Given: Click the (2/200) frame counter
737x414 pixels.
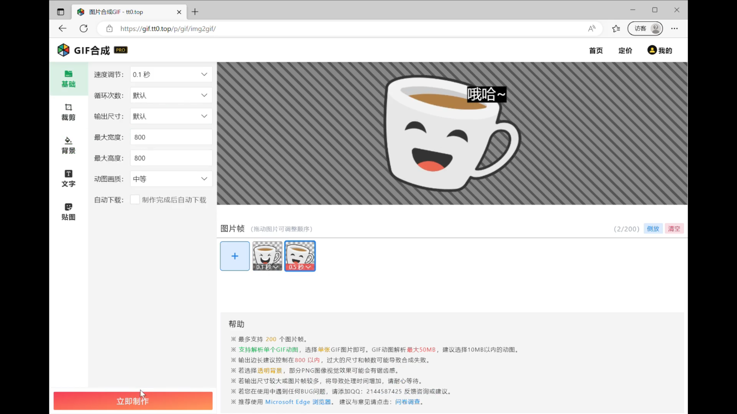Looking at the screenshot, I should click(626, 229).
